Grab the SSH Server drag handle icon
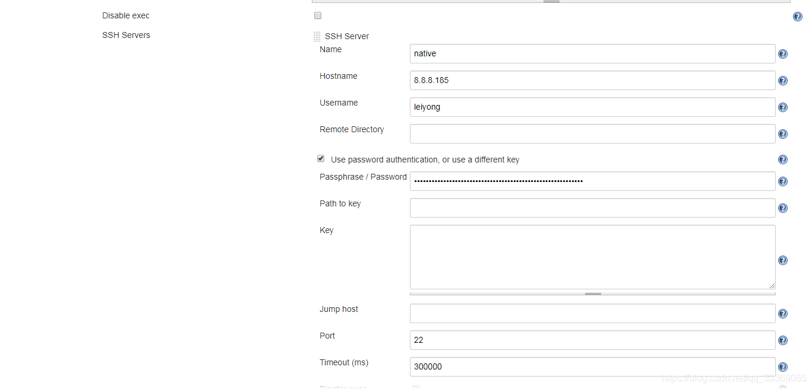 pos(317,37)
